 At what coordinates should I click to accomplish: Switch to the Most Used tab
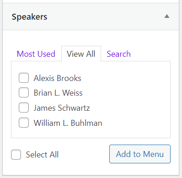[x=36, y=54]
